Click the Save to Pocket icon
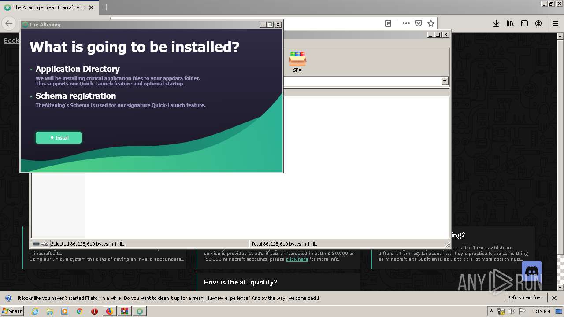The width and height of the screenshot is (564, 317). pyautogui.click(x=419, y=23)
